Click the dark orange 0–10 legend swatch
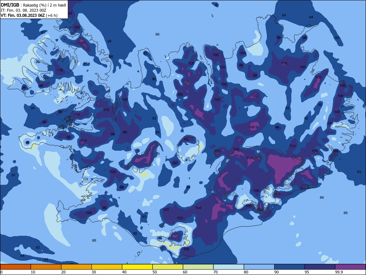This screenshot has height=275, width=366. pyautogui.click(x=15, y=267)
